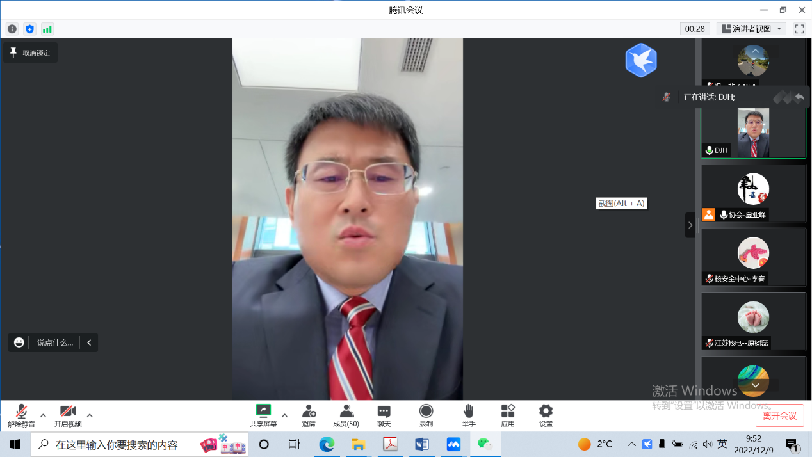
Task: Expand audio options arrow beside 解除静音
Action: (44, 415)
